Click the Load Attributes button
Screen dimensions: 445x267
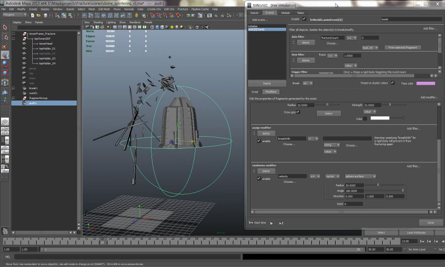(x=416, y=232)
